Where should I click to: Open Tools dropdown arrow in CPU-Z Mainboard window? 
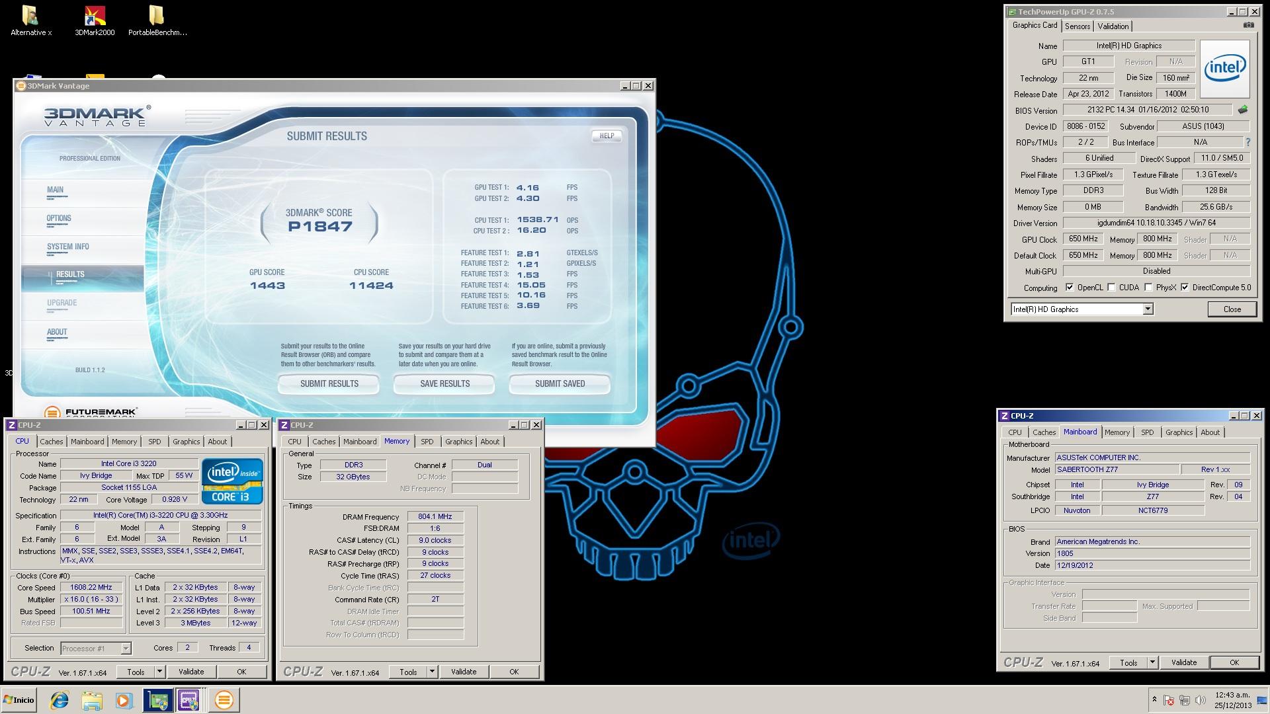[x=1152, y=662]
